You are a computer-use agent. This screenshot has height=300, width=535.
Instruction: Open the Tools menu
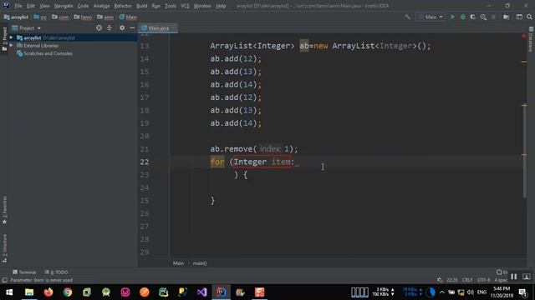tap(171, 6)
